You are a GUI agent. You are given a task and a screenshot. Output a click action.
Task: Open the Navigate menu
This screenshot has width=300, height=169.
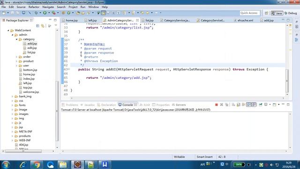click(48, 7)
